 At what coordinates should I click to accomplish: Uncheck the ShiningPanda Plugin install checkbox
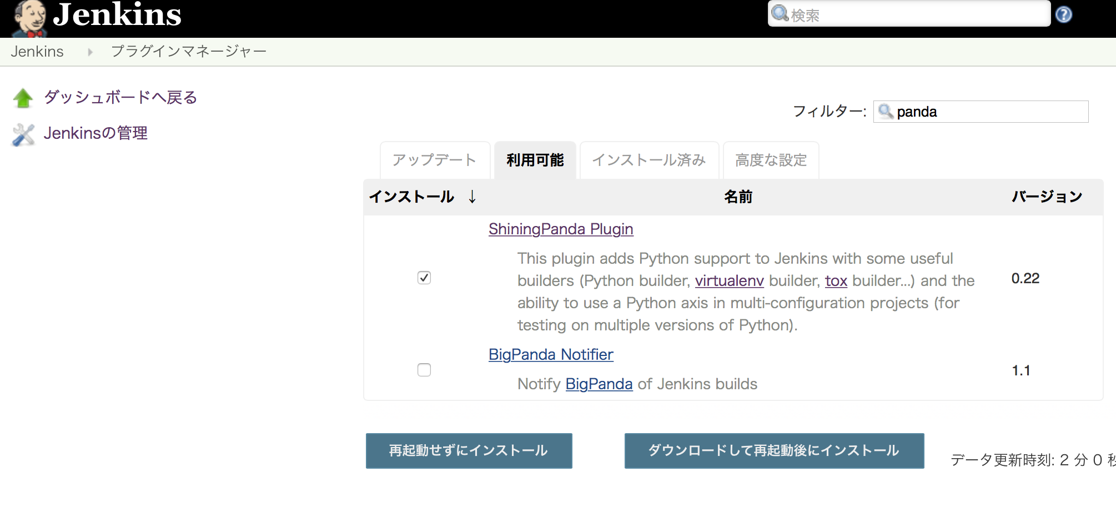pyautogui.click(x=424, y=278)
